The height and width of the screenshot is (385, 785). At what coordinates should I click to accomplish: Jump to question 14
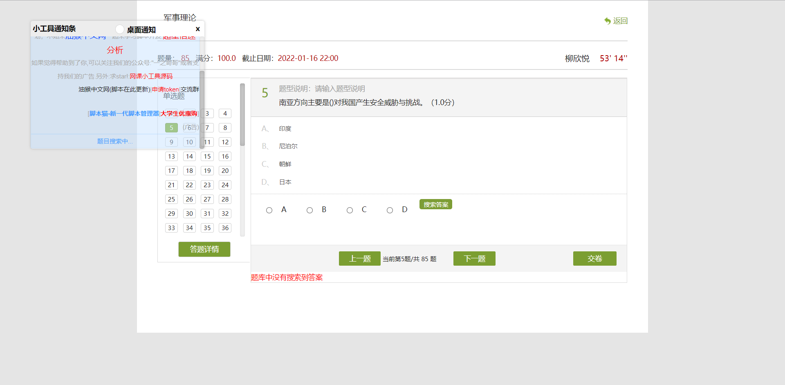click(x=189, y=157)
